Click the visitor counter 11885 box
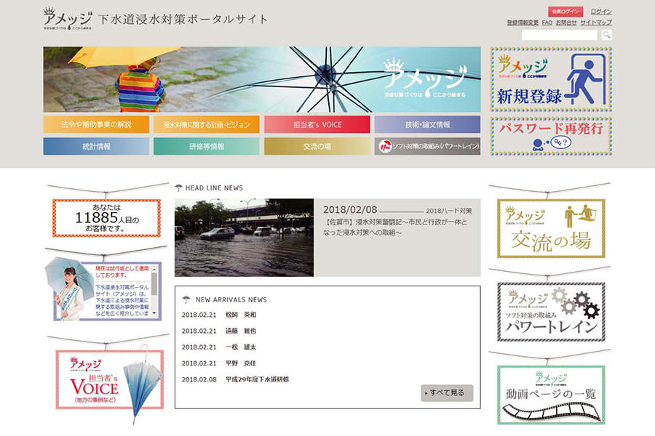655x436 pixels. [x=106, y=218]
